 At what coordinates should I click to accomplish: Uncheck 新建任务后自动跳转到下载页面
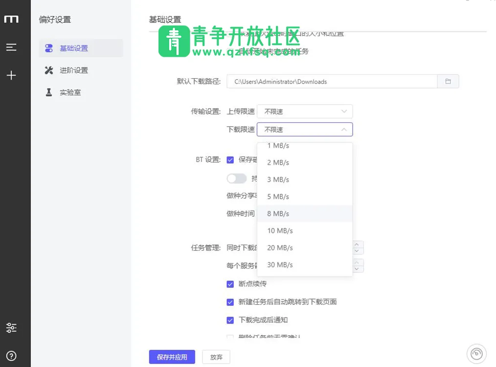point(230,302)
